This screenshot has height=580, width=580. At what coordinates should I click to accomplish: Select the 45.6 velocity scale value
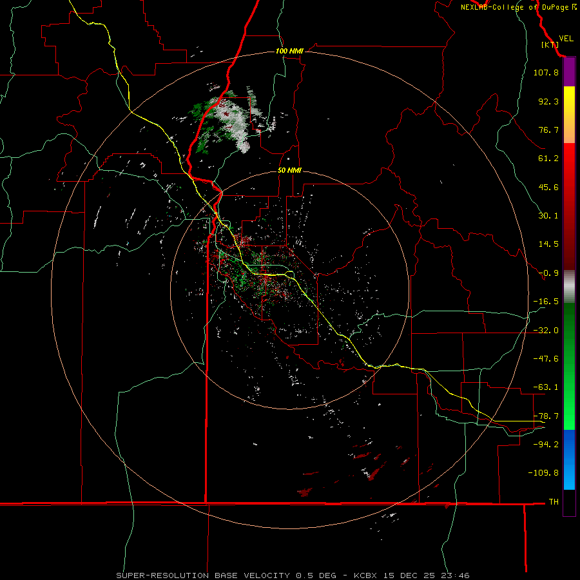click(x=548, y=187)
